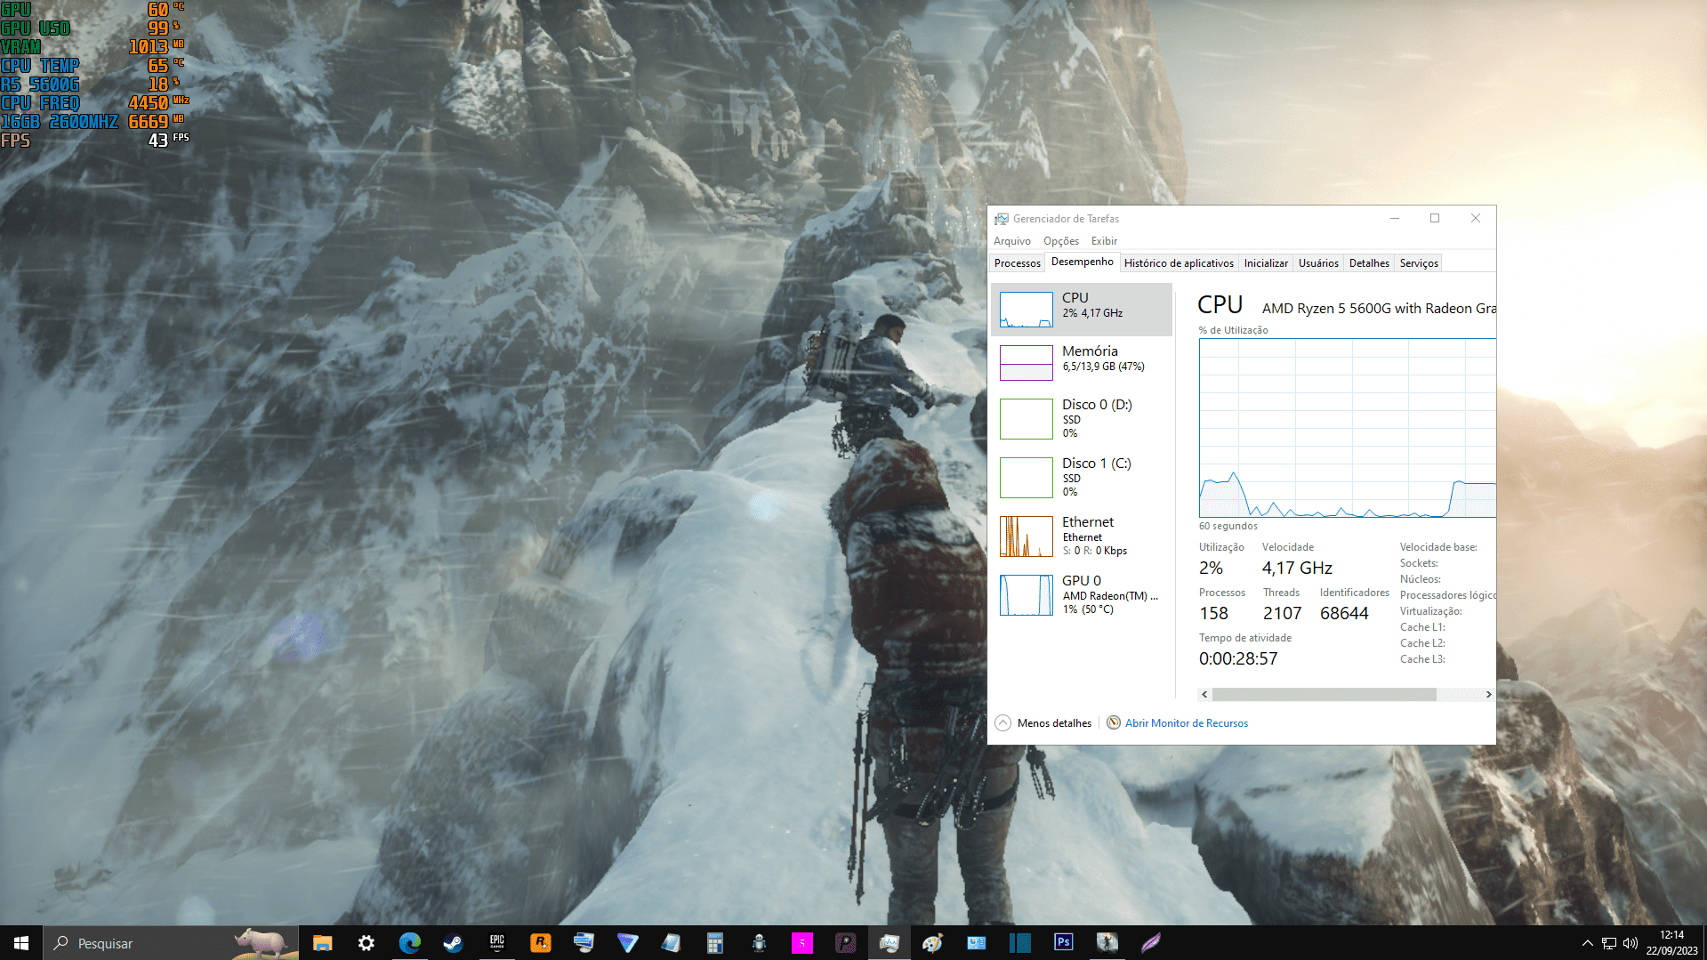Open the robot icon app in taskbar
This screenshot has height=960, width=1707.
point(758,943)
